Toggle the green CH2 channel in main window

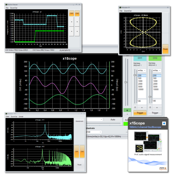tap(155, 58)
